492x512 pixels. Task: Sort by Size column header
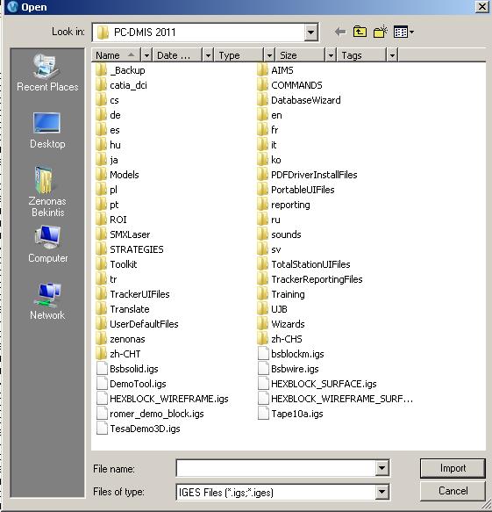click(x=301, y=55)
